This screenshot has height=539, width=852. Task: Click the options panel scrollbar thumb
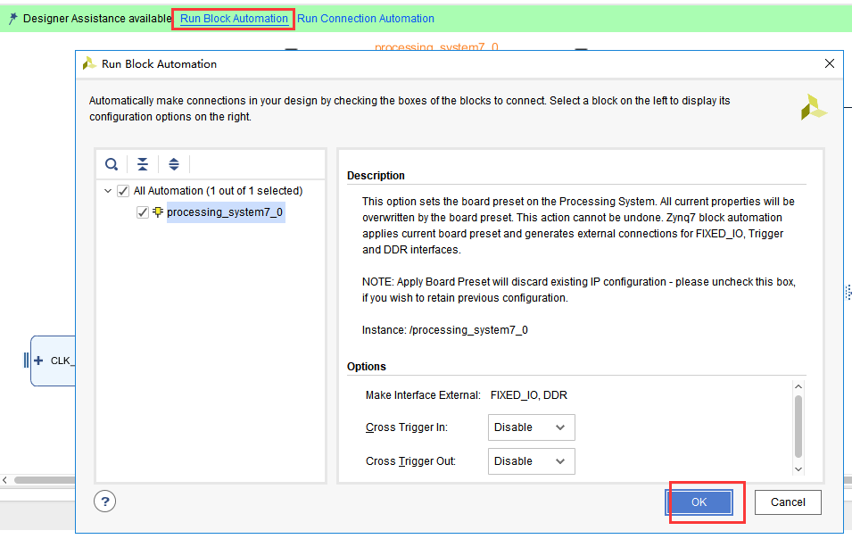coord(798,427)
